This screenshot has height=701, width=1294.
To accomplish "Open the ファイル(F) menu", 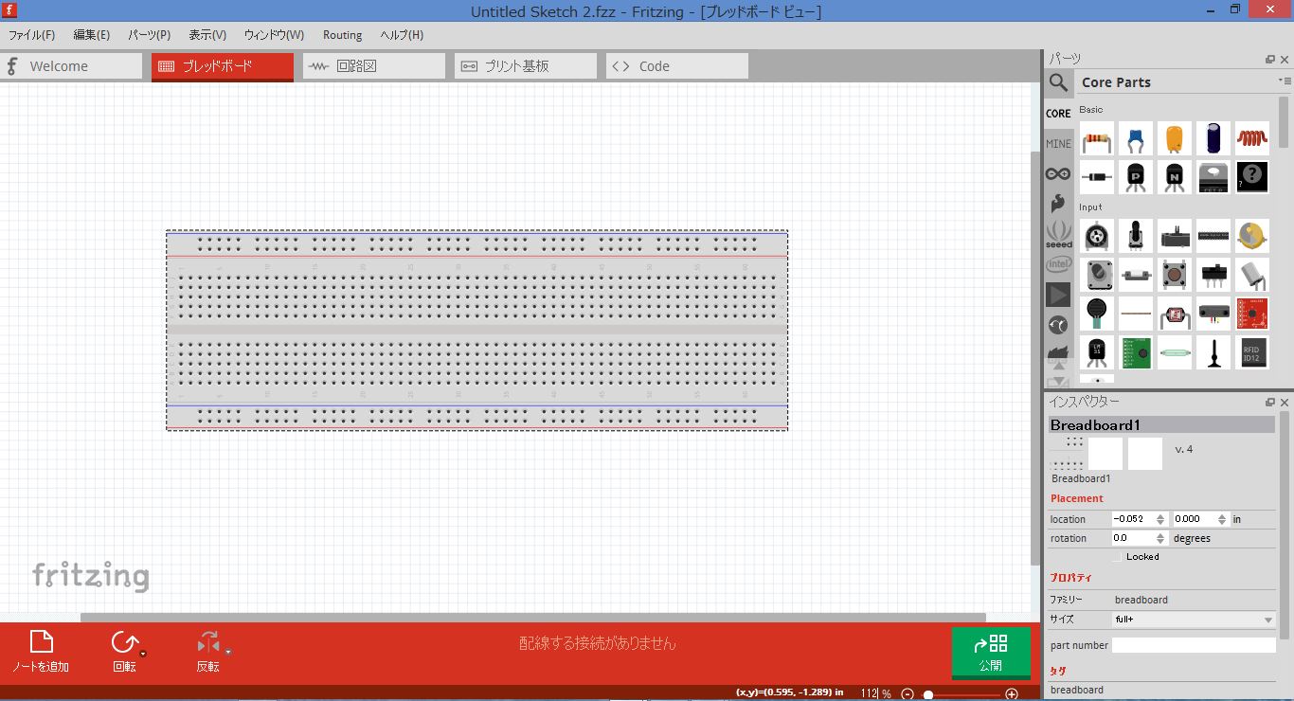I will tap(31, 35).
